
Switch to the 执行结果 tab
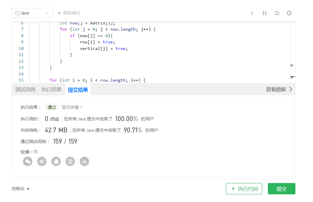coord(51,90)
